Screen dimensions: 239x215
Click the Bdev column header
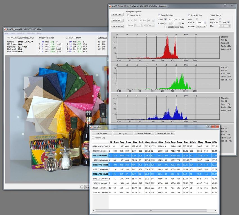(x=186, y=142)
